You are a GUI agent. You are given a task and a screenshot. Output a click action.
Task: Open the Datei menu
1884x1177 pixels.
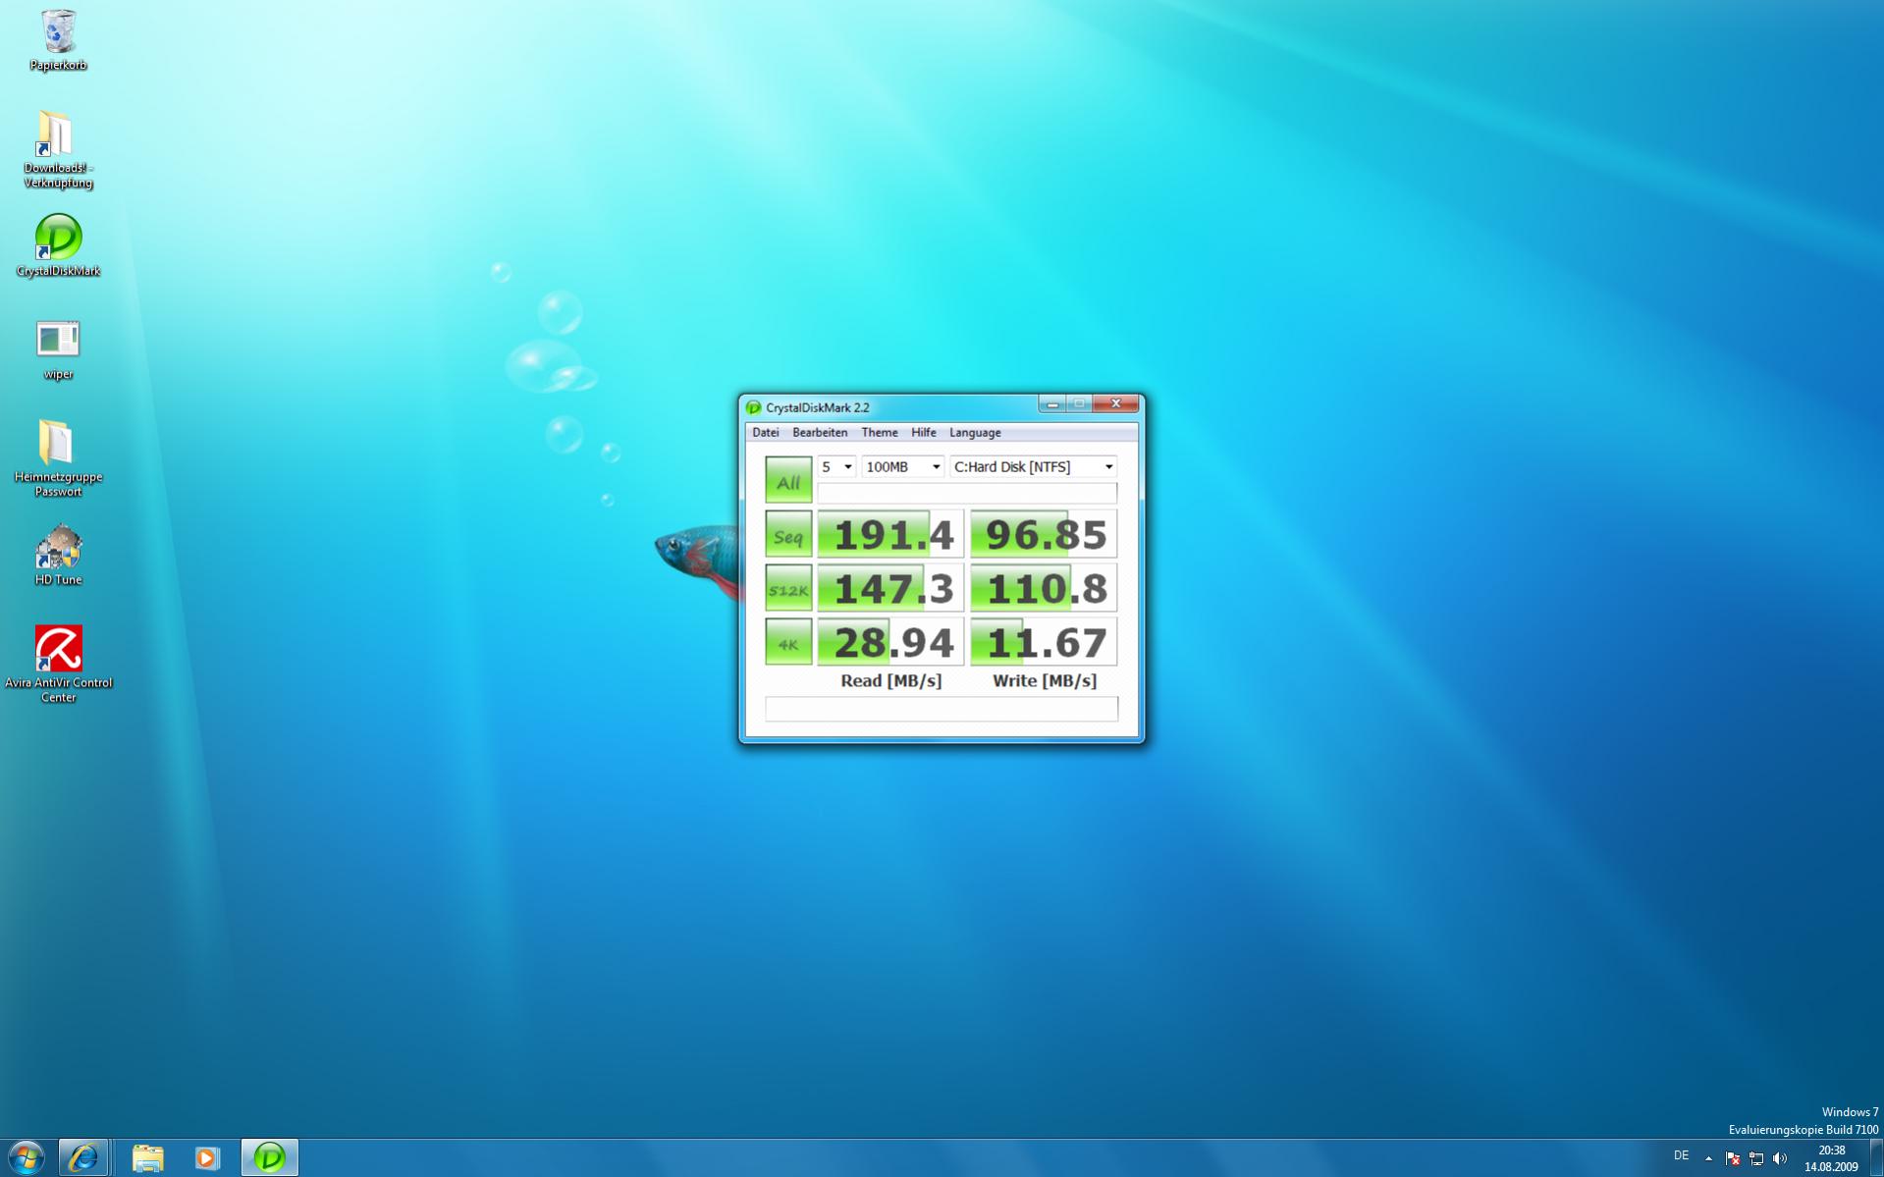[x=765, y=432]
